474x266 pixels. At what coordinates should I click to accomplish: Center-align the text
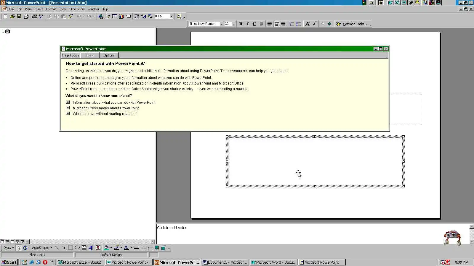coord(276,24)
